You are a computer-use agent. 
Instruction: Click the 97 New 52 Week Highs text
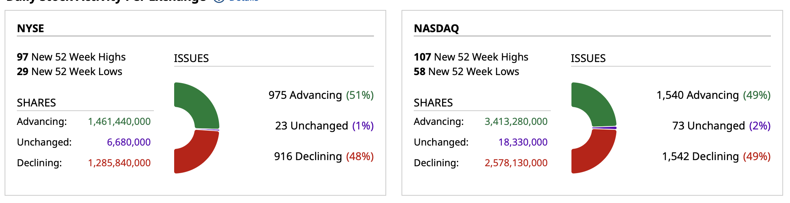pos(71,57)
